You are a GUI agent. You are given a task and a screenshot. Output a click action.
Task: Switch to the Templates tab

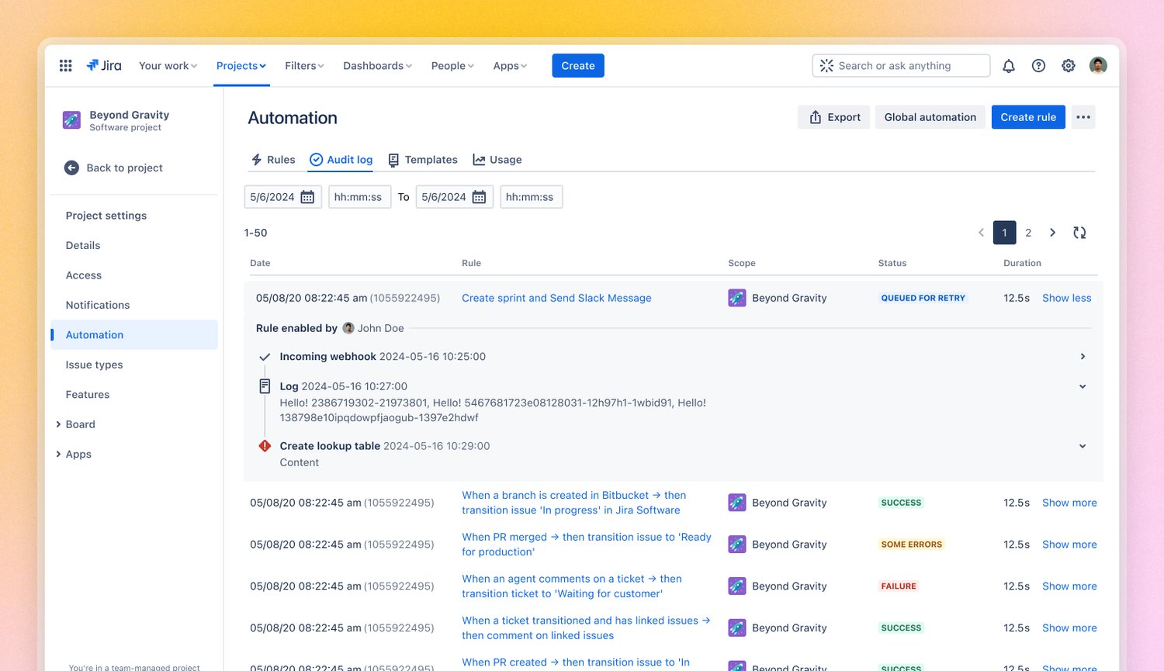[x=431, y=159]
